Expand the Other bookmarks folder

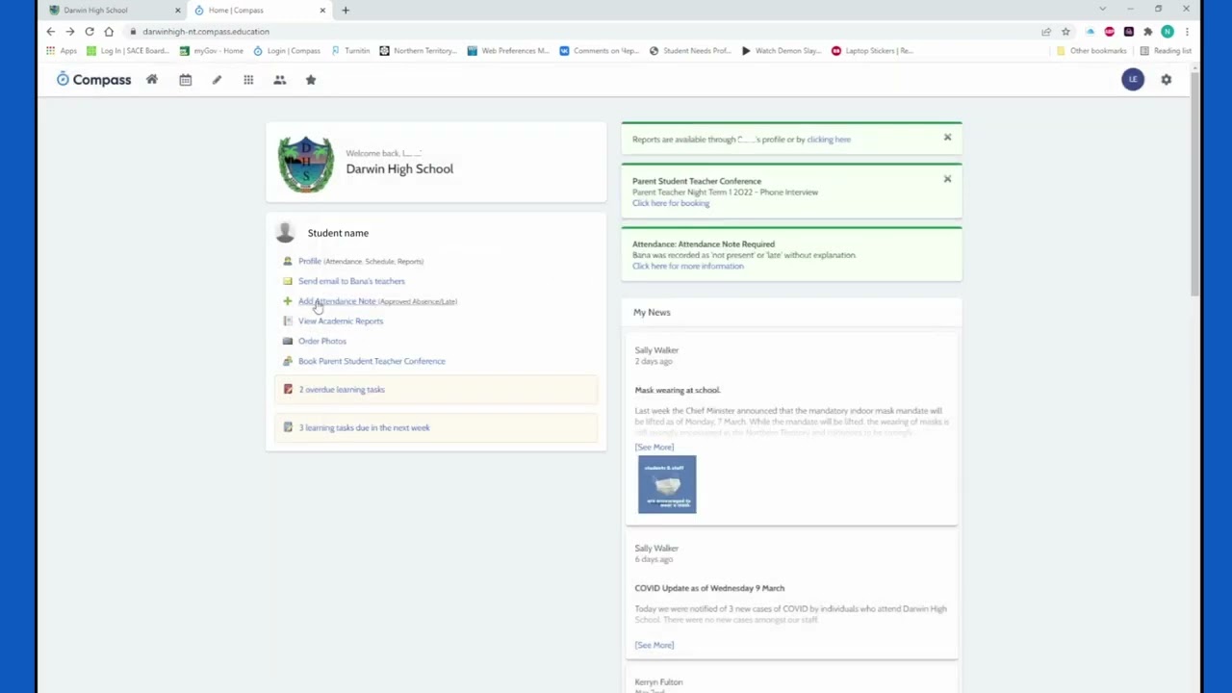[x=1091, y=51]
